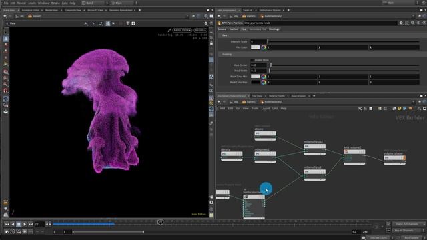
Task: Click the Fire Color swatch
Action: (x=255, y=47)
